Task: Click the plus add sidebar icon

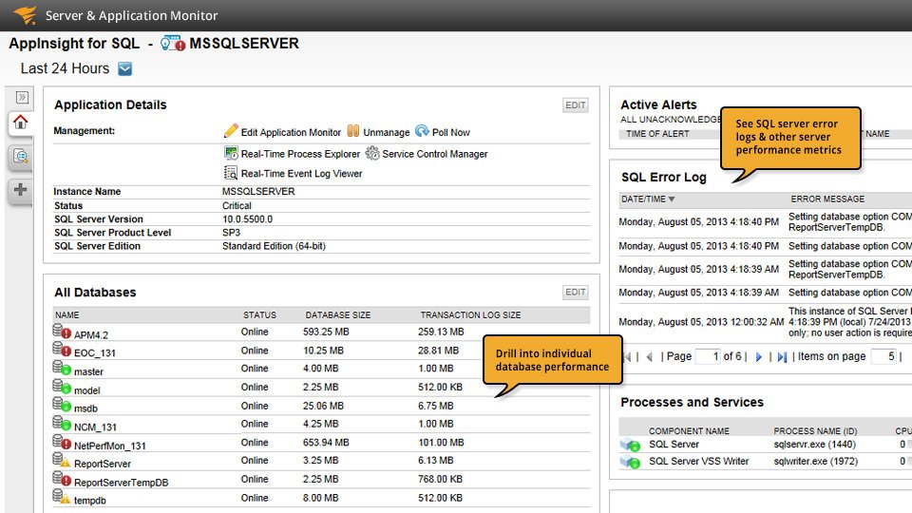Action: 20,190
